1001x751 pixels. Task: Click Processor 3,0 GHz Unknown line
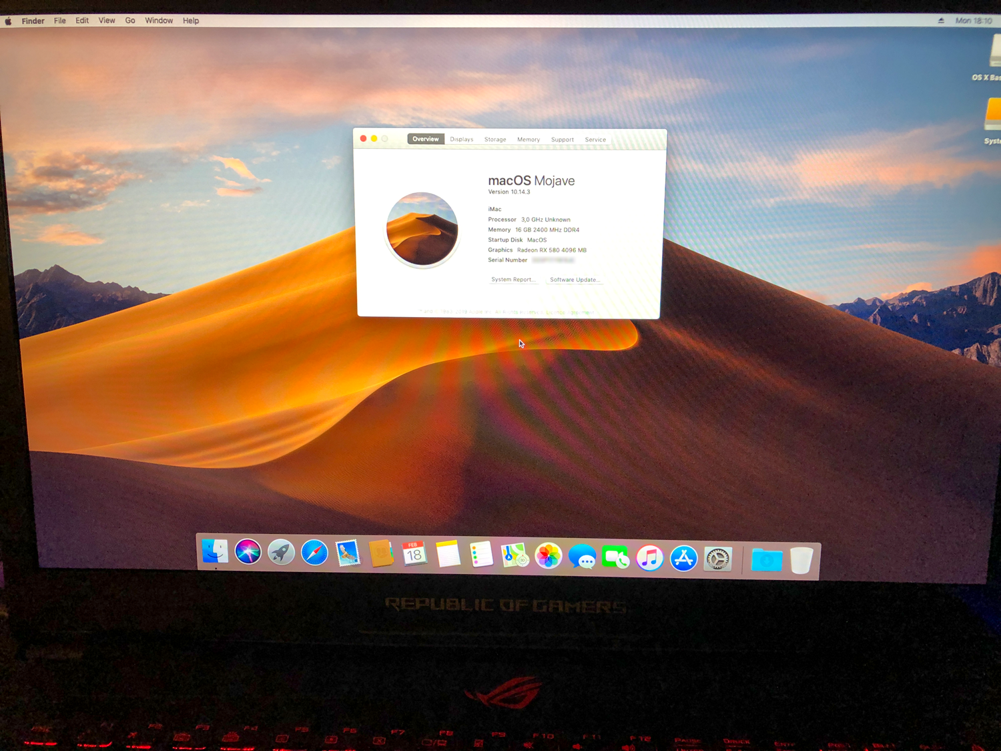[529, 220]
